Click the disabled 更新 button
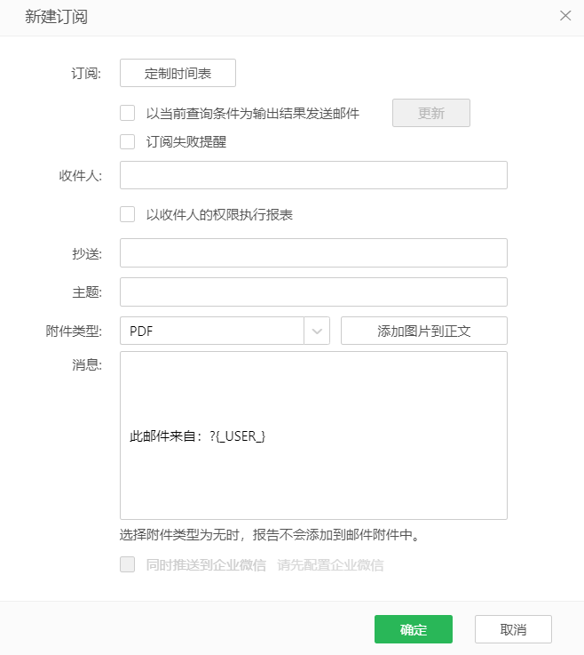584x655 pixels. tap(431, 113)
